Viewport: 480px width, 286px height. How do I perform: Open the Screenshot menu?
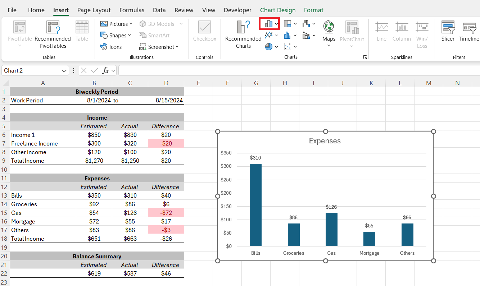click(159, 47)
